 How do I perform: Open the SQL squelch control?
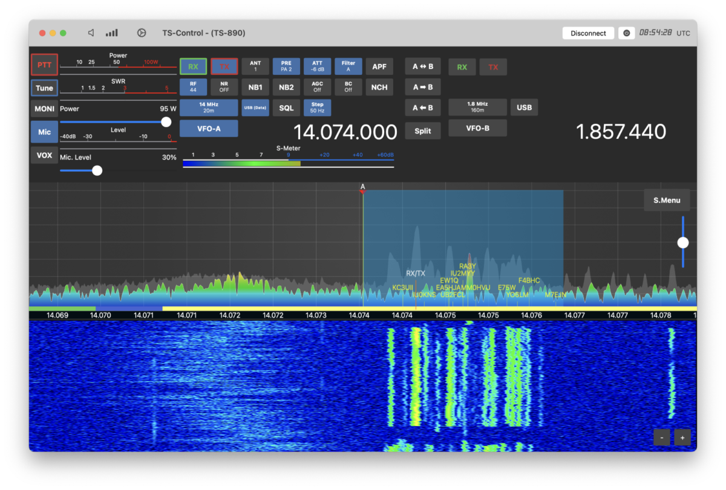[286, 107]
